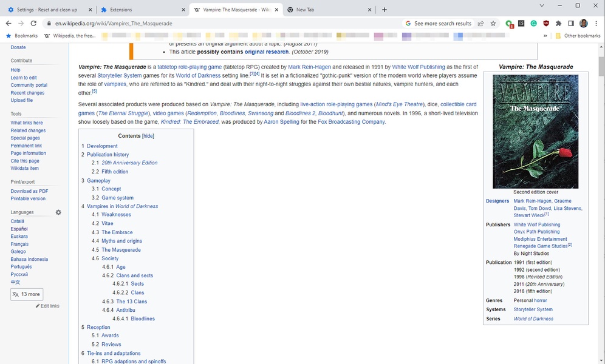Click See more search results button

pos(438,23)
